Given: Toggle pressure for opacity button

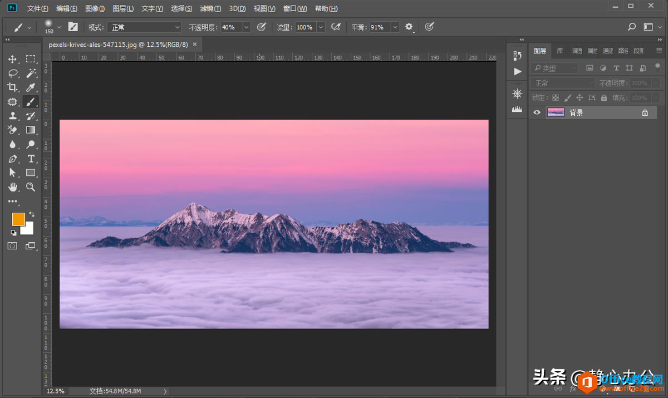Looking at the screenshot, I should (x=262, y=27).
